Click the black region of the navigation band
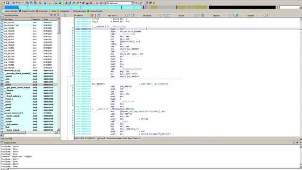The image size is (302, 170). coord(242,8)
